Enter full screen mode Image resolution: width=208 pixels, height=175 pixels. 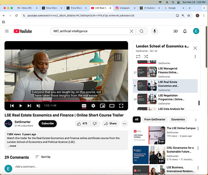(121, 106)
